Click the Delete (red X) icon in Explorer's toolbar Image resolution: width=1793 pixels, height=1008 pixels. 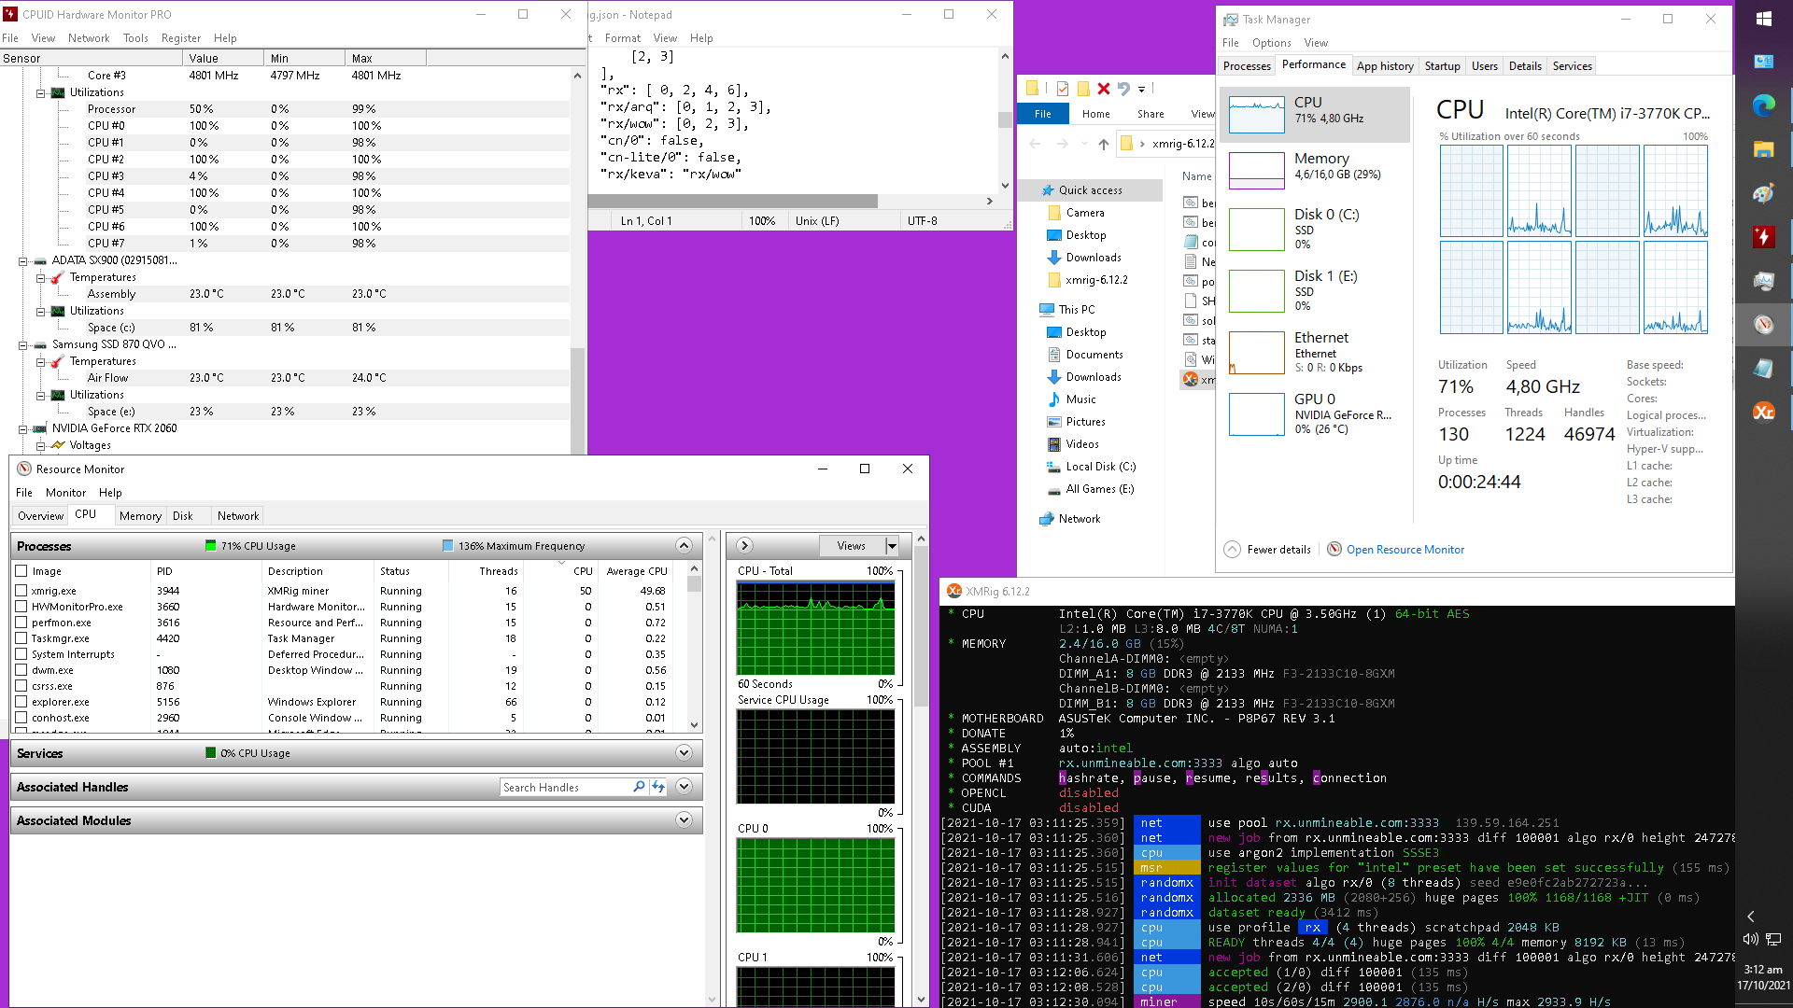click(x=1105, y=89)
